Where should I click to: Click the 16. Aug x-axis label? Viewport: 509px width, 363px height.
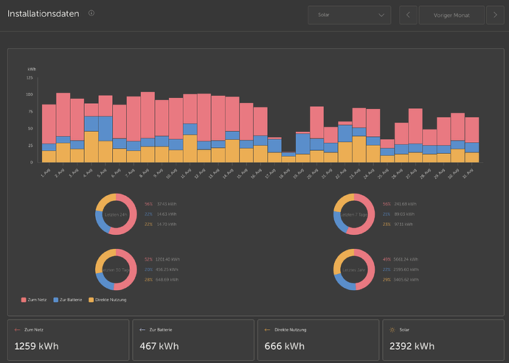pos(257,173)
